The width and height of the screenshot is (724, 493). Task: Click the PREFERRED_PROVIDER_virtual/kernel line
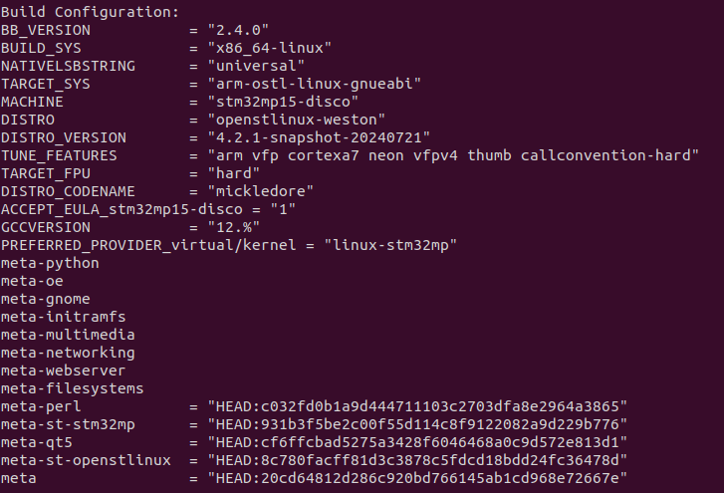pyautogui.click(x=228, y=245)
